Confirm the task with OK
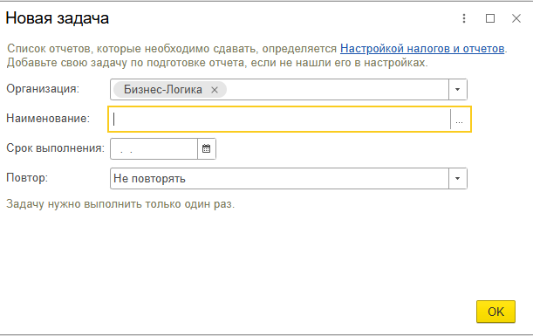 495,312
